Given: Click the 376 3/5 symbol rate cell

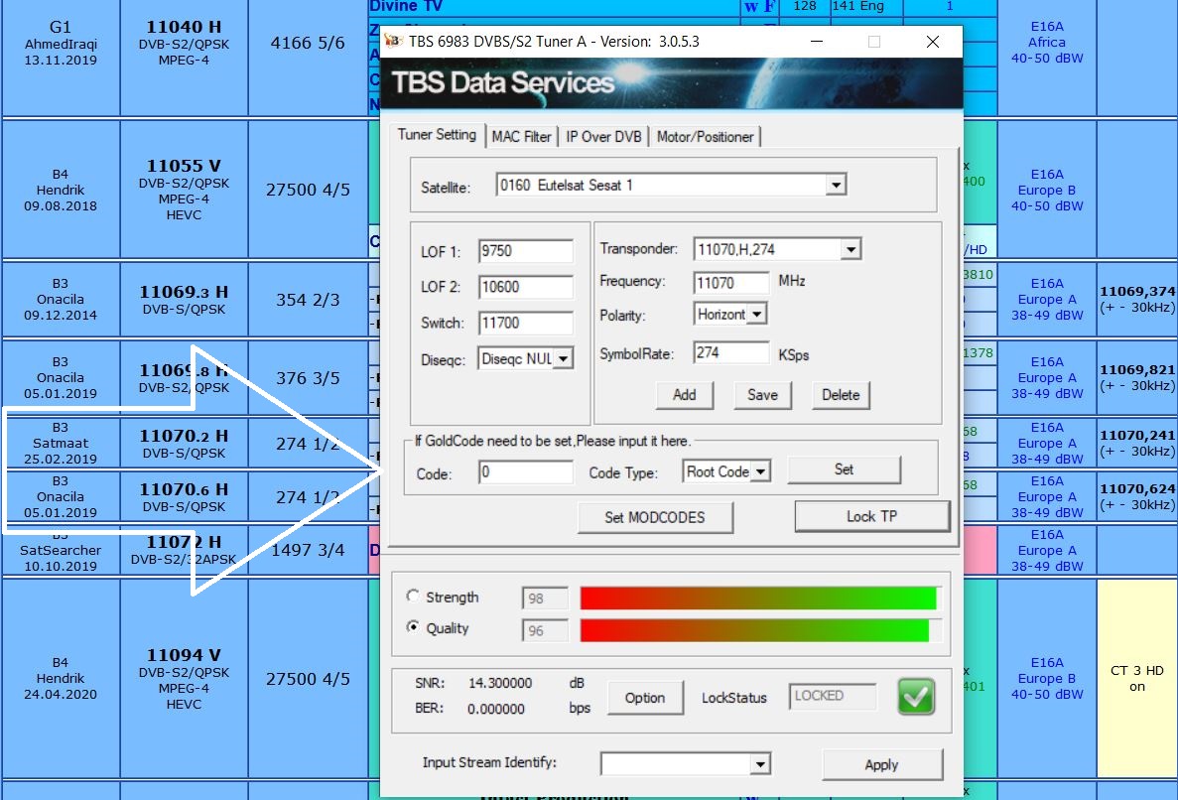Looking at the screenshot, I should coord(308,378).
